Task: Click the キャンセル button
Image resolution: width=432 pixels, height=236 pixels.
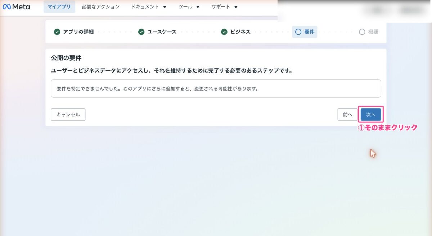Action: coord(68,115)
